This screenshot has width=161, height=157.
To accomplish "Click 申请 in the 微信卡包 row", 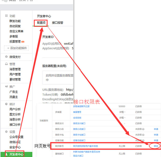I will click(x=156, y=135).
